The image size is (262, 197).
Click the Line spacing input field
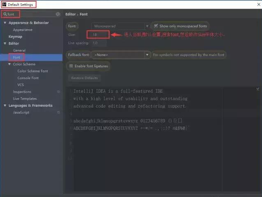pyautogui.click(x=98, y=43)
